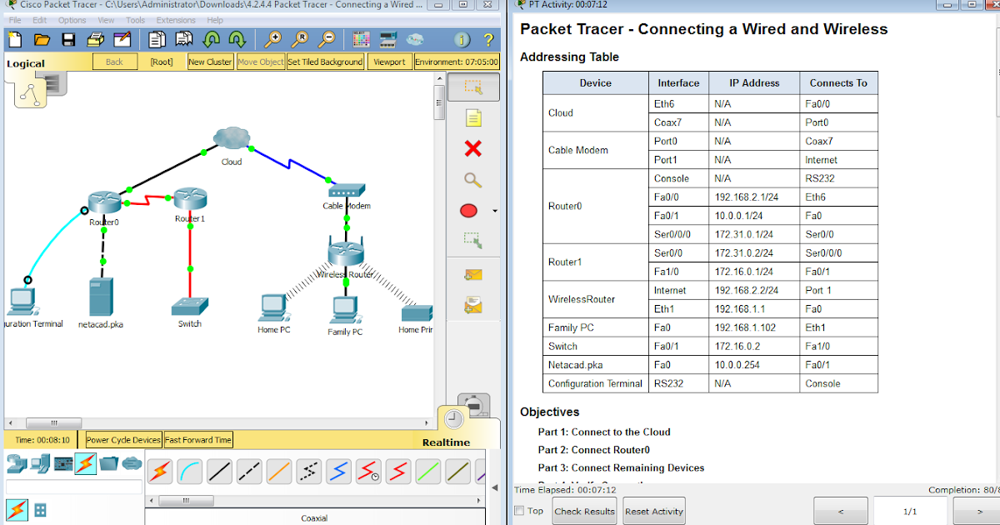The height and width of the screenshot is (525, 1000).
Task: Enable the Top checkbox near Check Results
Action: [519, 511]
